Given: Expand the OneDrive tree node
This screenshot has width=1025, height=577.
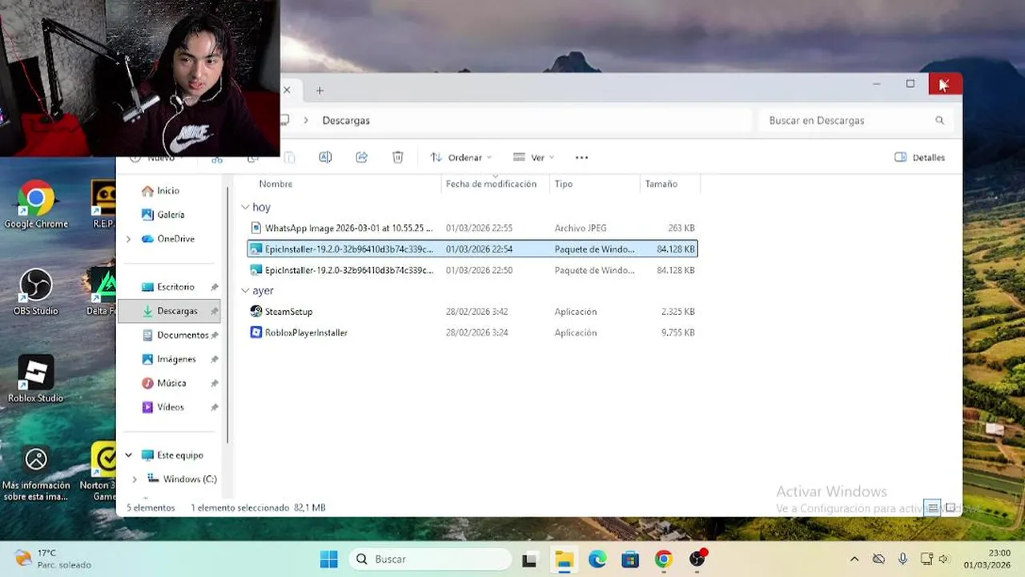Looking at the screenshot, I should pos(128,239).
